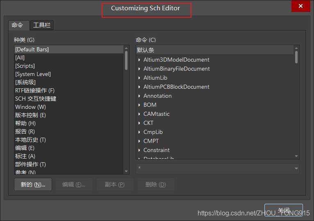Choose 部件操作 (T) category

tap(69, 165)
